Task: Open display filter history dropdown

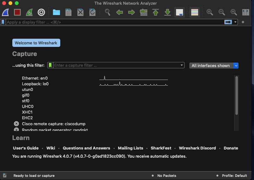Action: pos(235,22)
